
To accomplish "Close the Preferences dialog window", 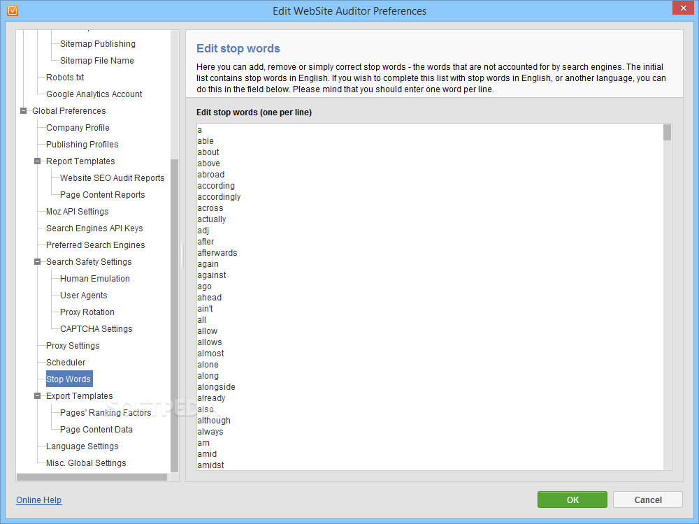I will pos(684,8).
